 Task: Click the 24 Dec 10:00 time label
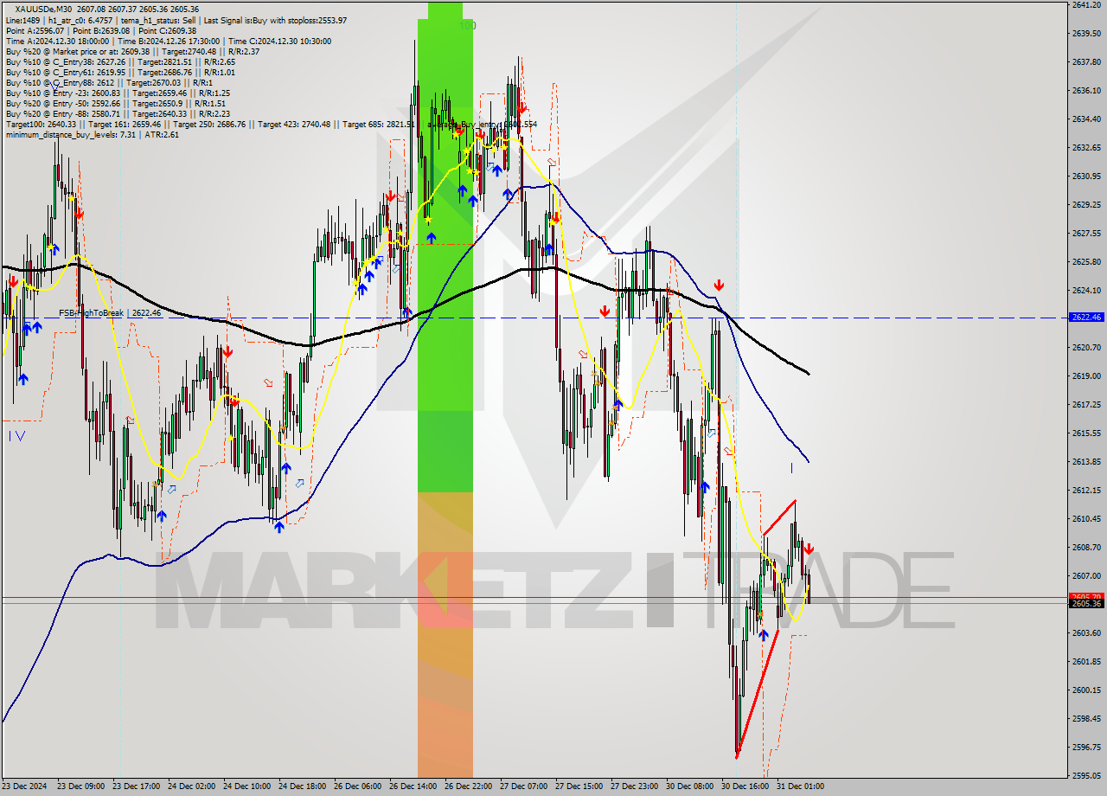coord(247,786)
